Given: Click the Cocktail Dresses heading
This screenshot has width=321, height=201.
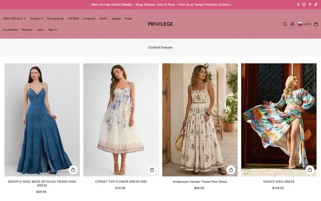Looking at the screenshot, I should (160, 47).
